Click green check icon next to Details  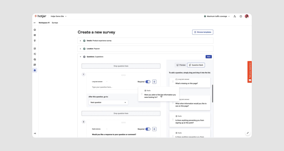[x=84, y=41]
